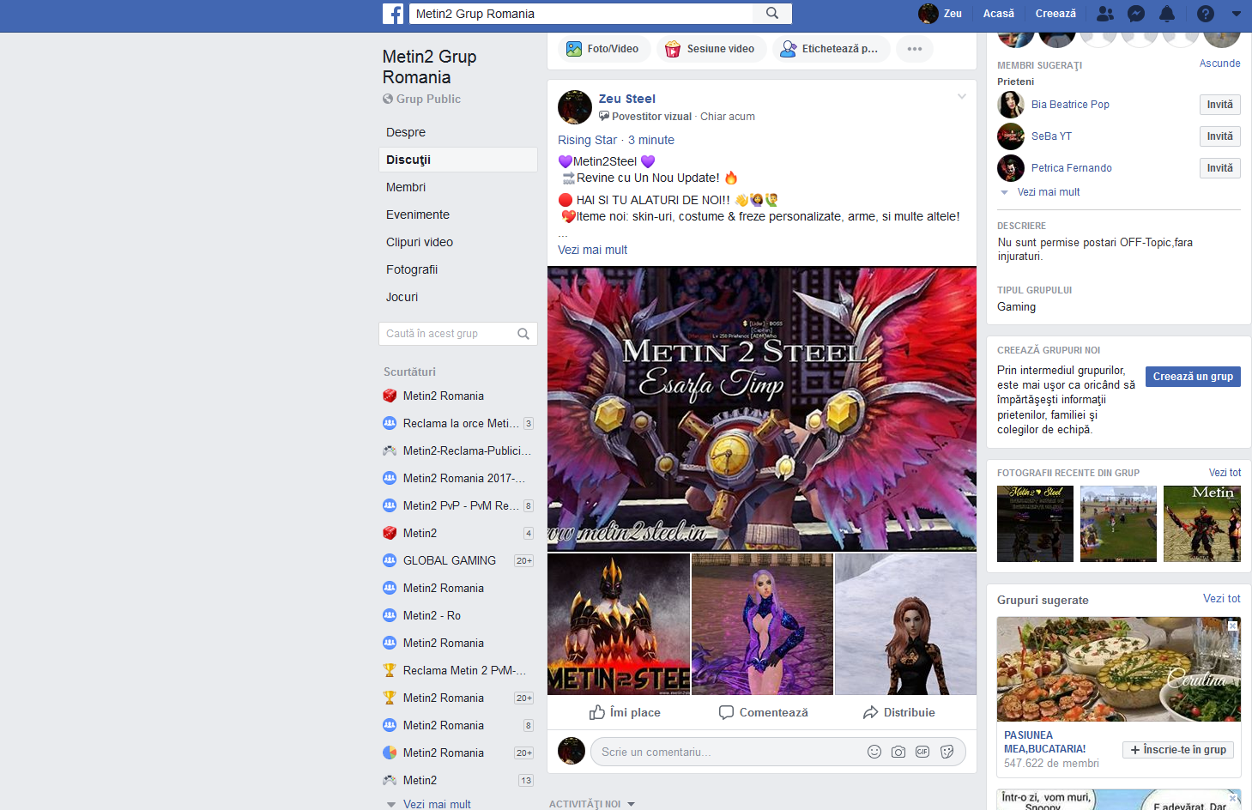Open the first recent group photo Metin2 Steel
Viewport: 1252px width, 810px height.
1035,523
